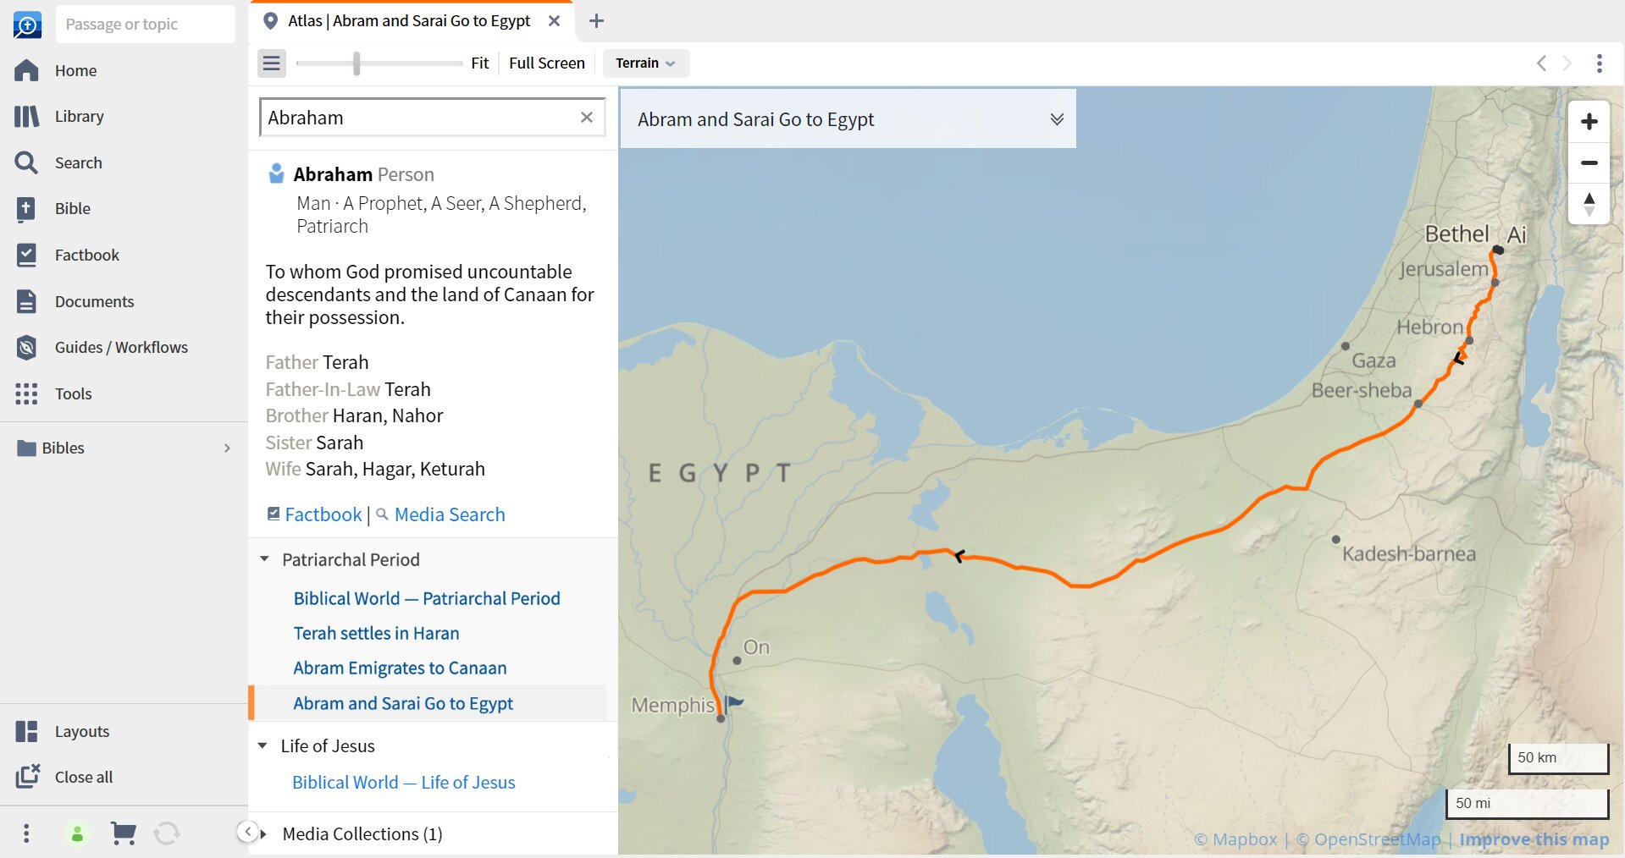Zoom in on the map with plus button

coord(1589,121)
